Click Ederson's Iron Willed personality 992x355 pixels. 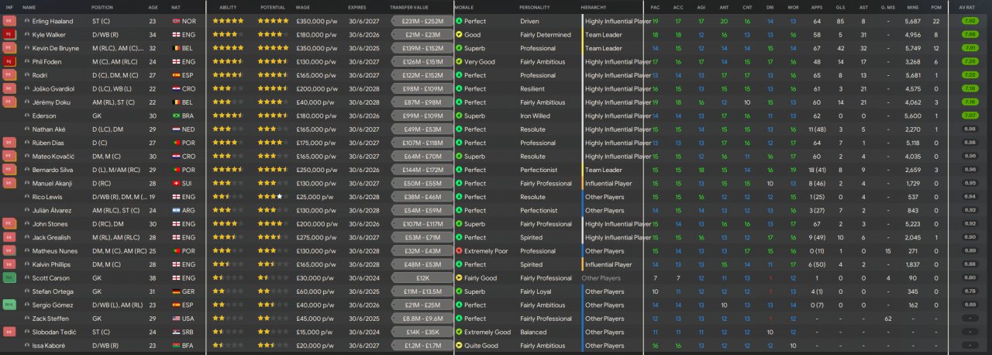536,115
